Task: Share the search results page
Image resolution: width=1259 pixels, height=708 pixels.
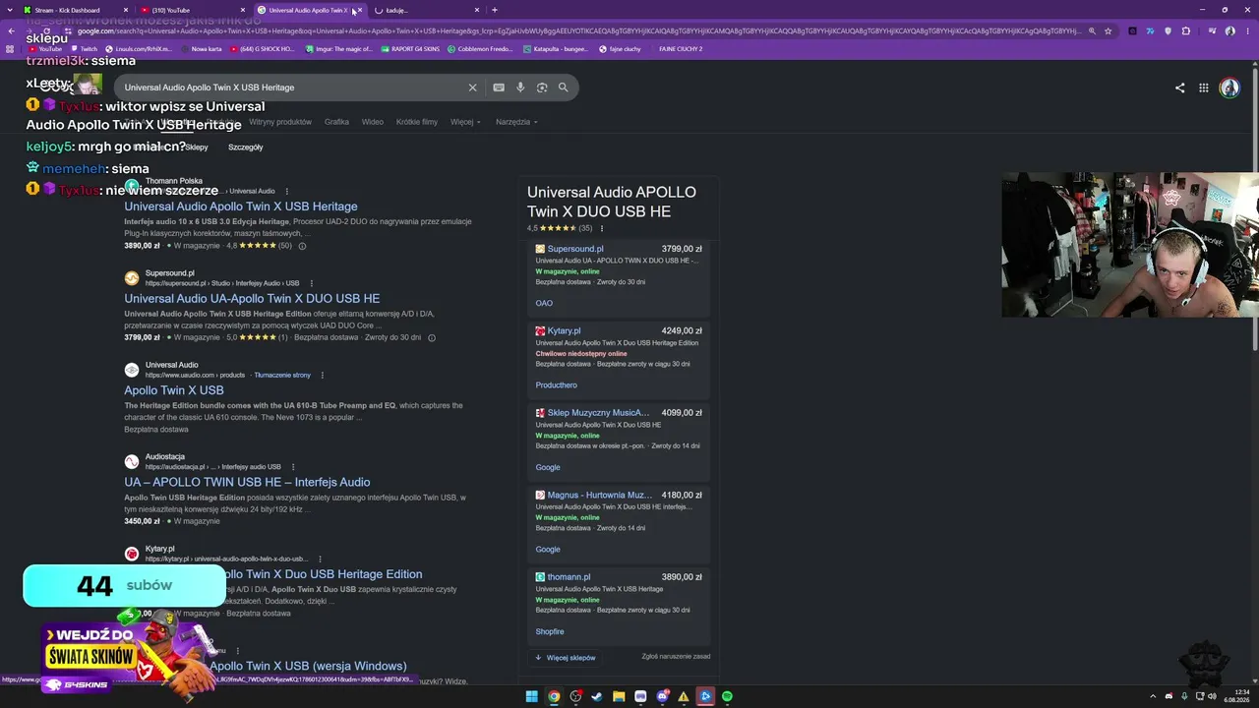Action: (1179, 88)
